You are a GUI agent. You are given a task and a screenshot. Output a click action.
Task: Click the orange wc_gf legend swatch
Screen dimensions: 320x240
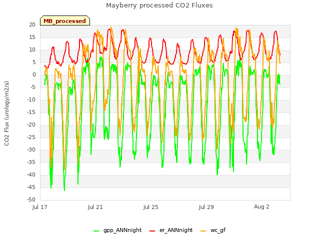pos(203,231)
